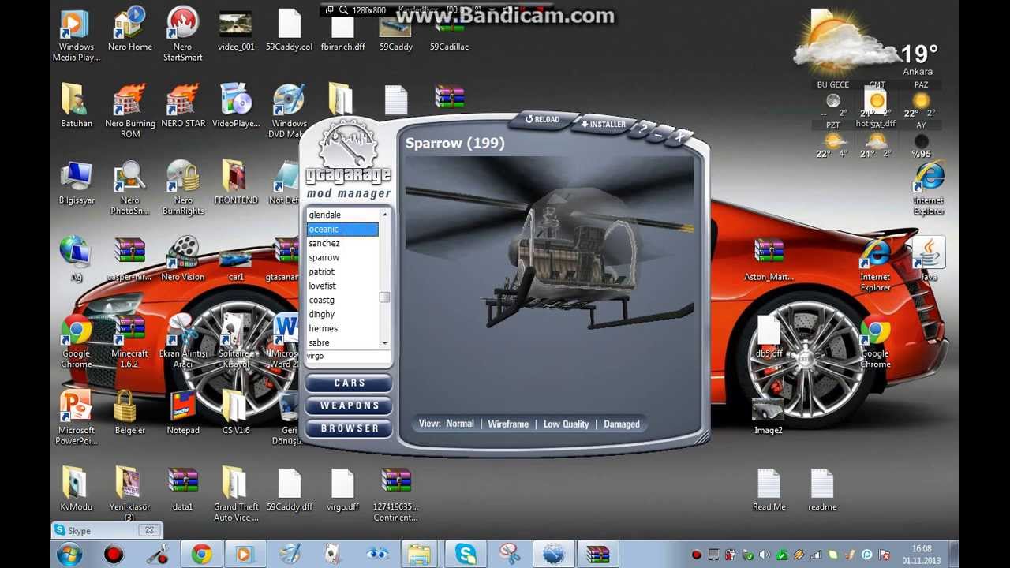
Task: Open Nero StartSmart desktop icon
Action: point(183,35)
